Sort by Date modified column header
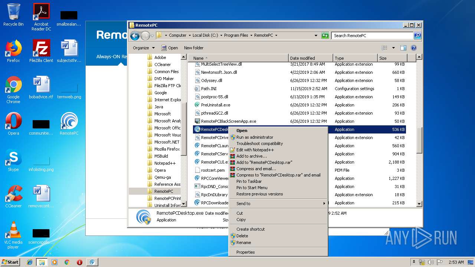Image resolution: width=475 pixels, height=267 pixels. tap(310, 58)
